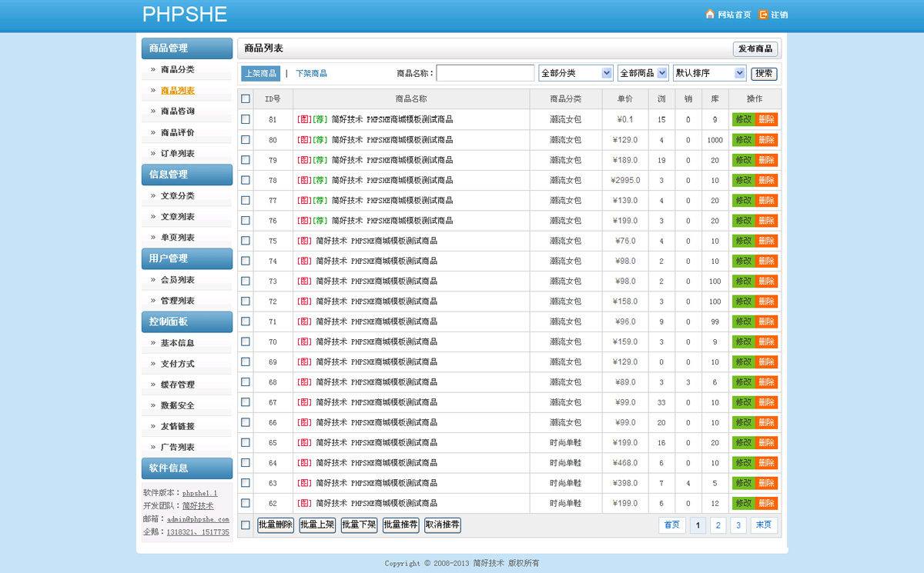Click 修改 to edit product 81

742,119
